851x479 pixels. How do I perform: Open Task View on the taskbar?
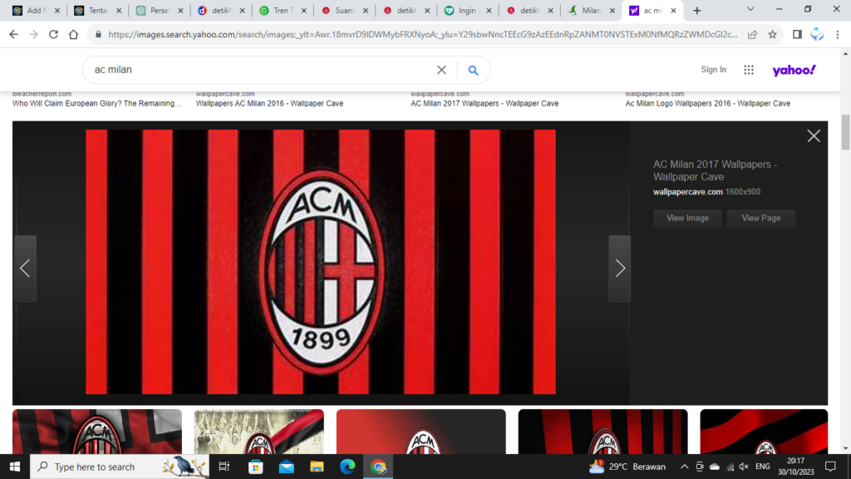[224, 467]
